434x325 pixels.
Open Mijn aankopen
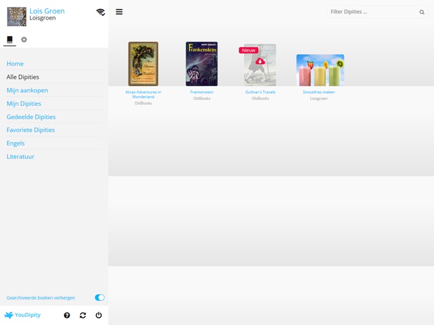pos(27,90)
